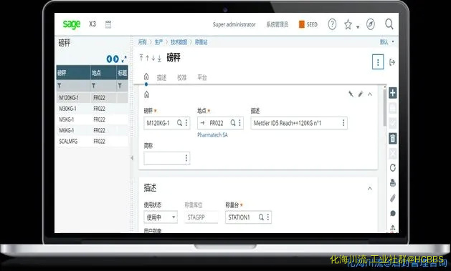Select the SCALMFG row
Image resolution: width=451 pixels, height=271 pixels.
[x=92, y=142]
